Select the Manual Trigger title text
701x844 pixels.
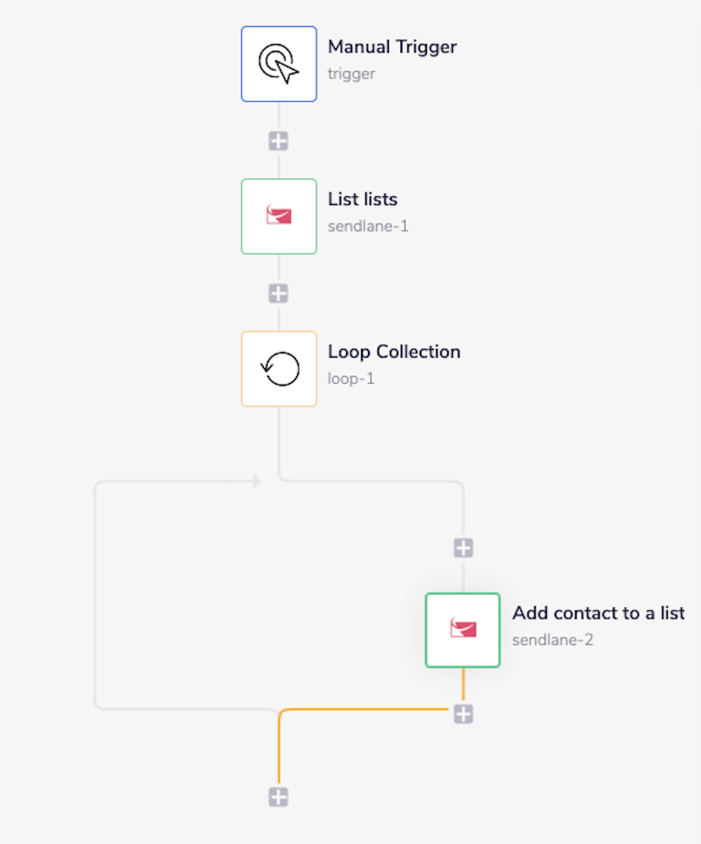[392, 47]
